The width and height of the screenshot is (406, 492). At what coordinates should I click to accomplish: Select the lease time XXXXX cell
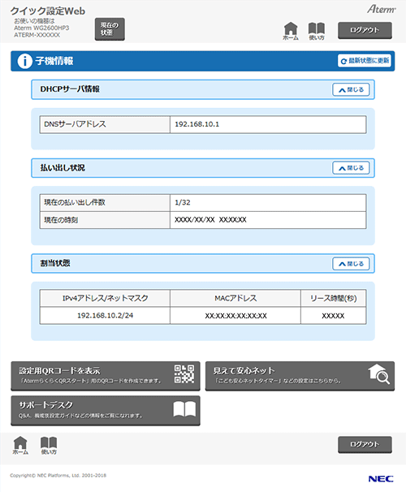333,316
